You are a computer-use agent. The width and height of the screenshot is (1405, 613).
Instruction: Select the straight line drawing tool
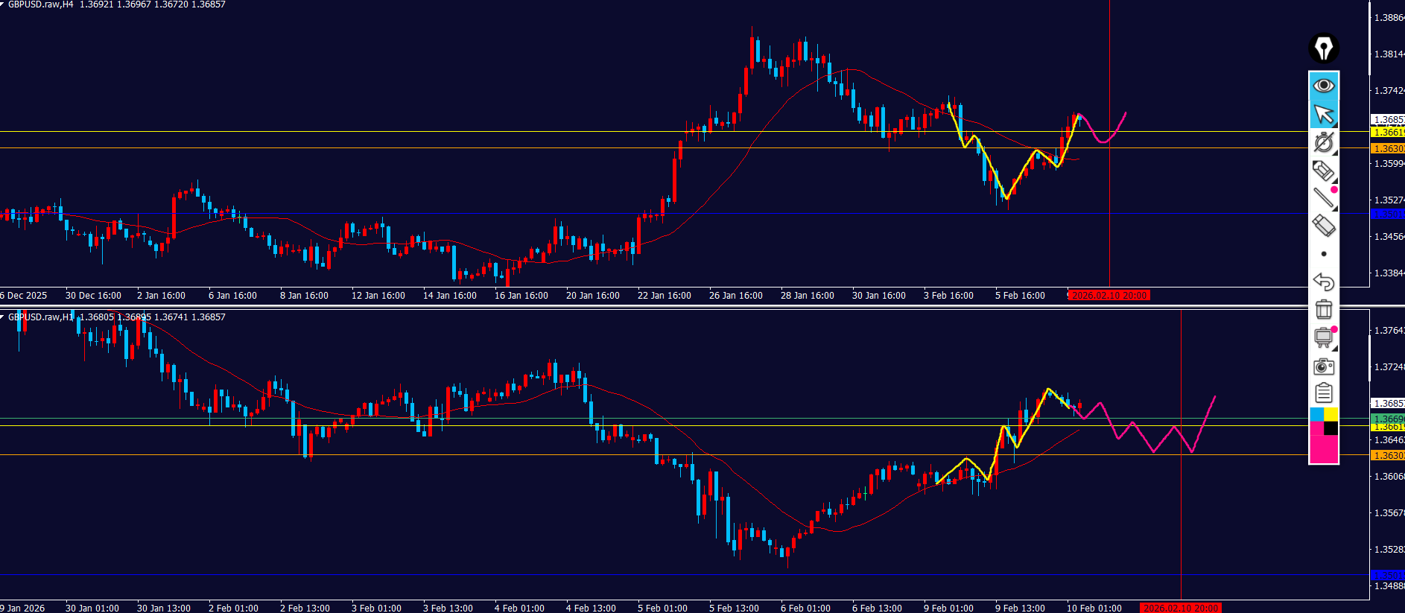[x=1323, y=197]
